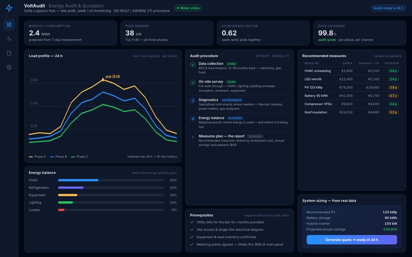The height and width of the screenshot is (257, 412).
Task: Click the IN PROGRESS status tag
Action: coord(232,100)
